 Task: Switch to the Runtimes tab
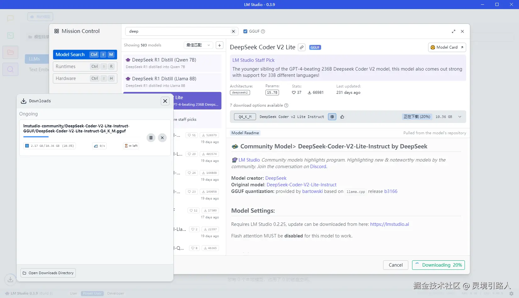tap(85, 67)
